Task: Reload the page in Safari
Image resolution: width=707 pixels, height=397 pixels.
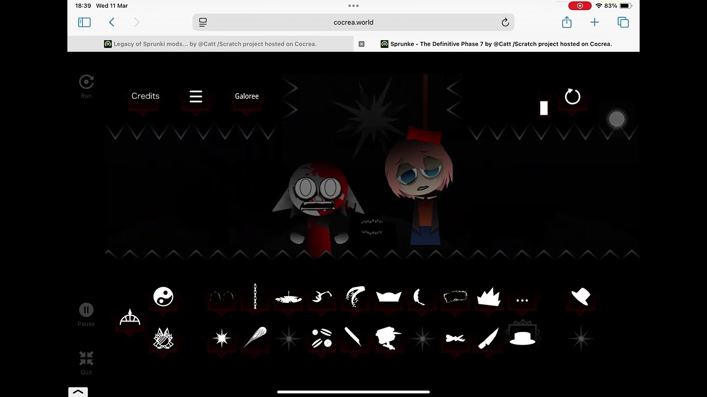Action: (505, 23)
